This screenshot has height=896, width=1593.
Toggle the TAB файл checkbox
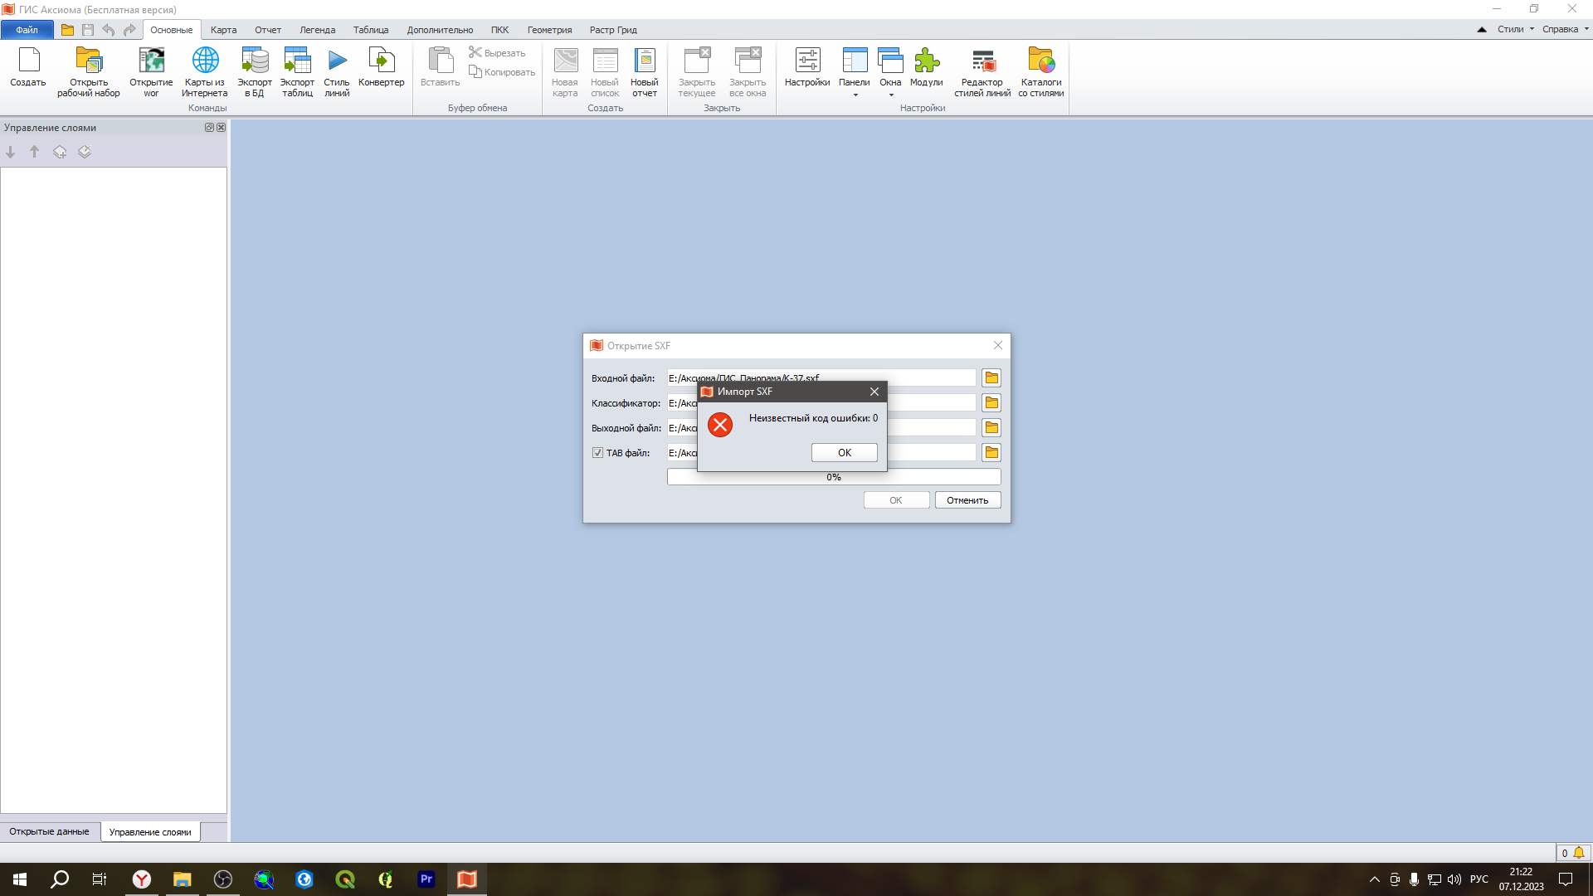click(597, 453)
